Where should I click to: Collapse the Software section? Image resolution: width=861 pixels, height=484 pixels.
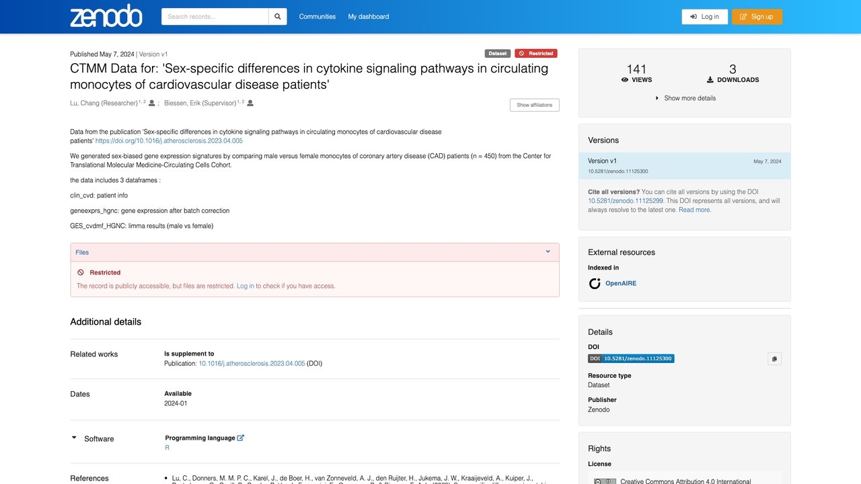[75, 438]
